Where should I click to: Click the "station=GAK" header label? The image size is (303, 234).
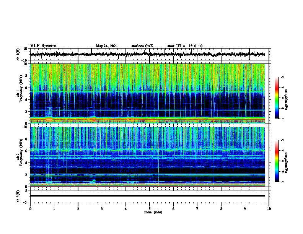pyautogui.click(x=142, y=46)
